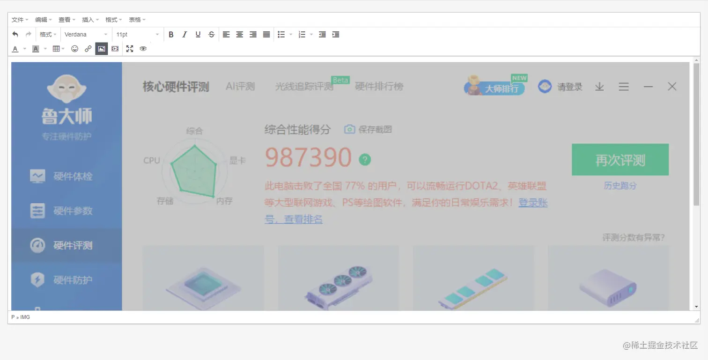This screenshot has width=708, height=360.
Task: Center align the text
Action: 240,34
